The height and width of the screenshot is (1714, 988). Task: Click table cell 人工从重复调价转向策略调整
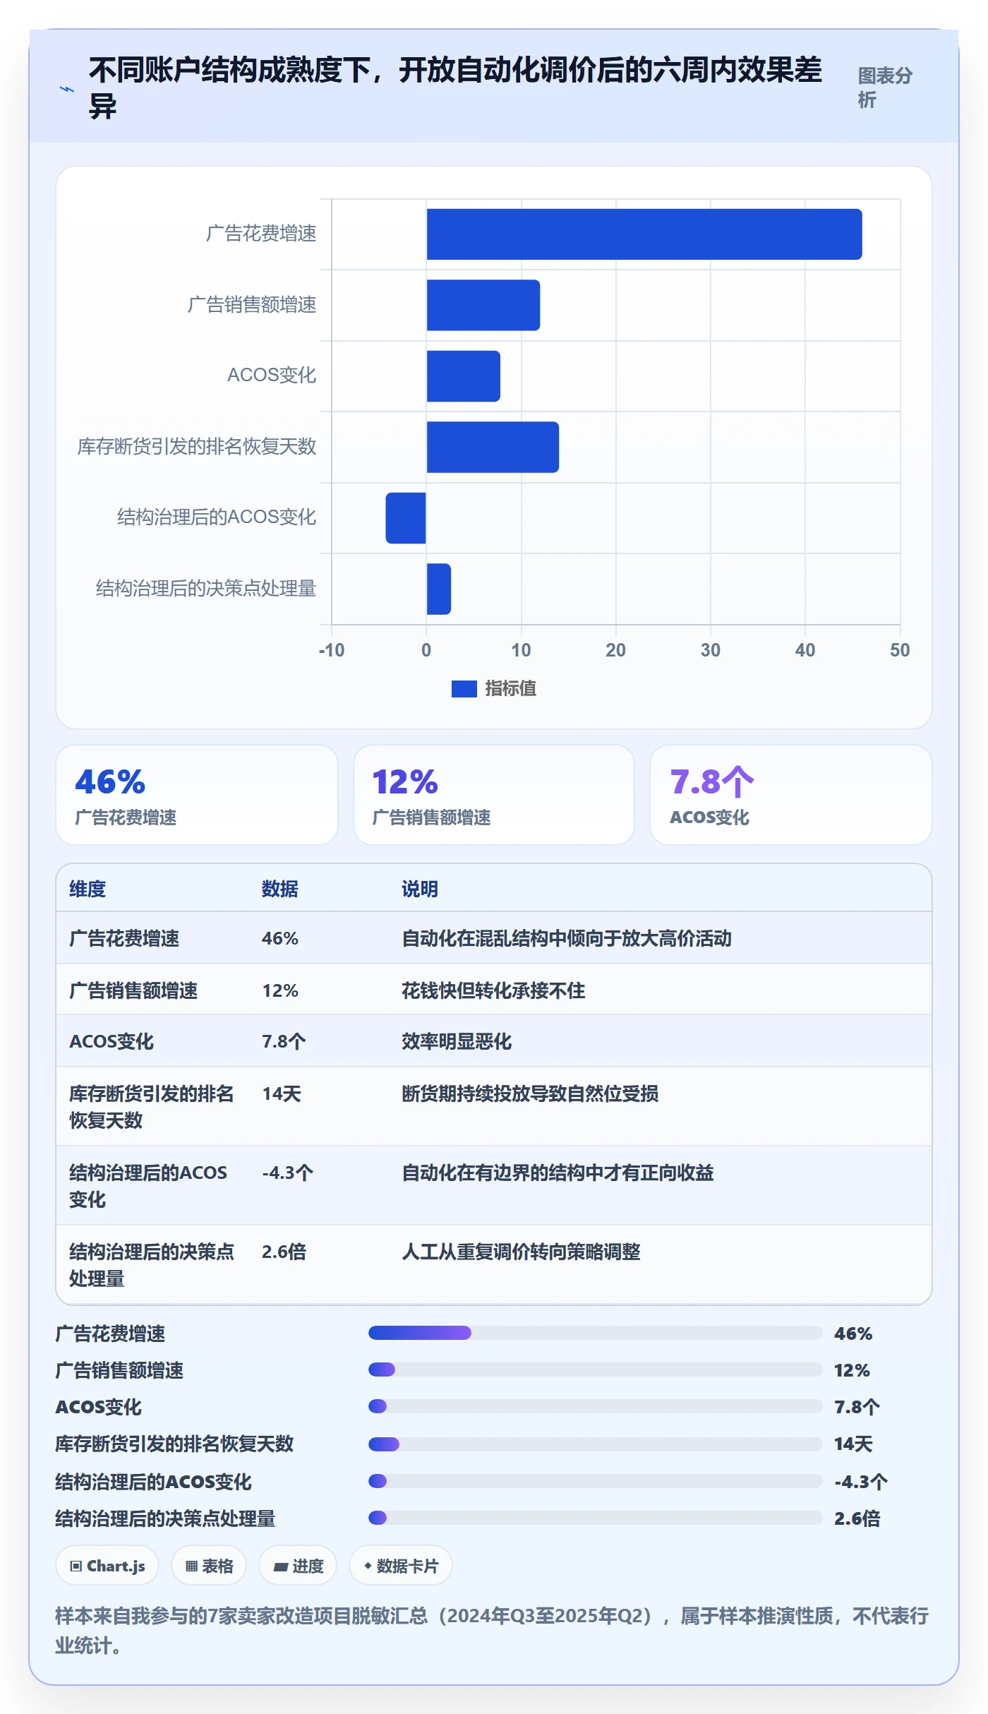tap(521, 1252)
